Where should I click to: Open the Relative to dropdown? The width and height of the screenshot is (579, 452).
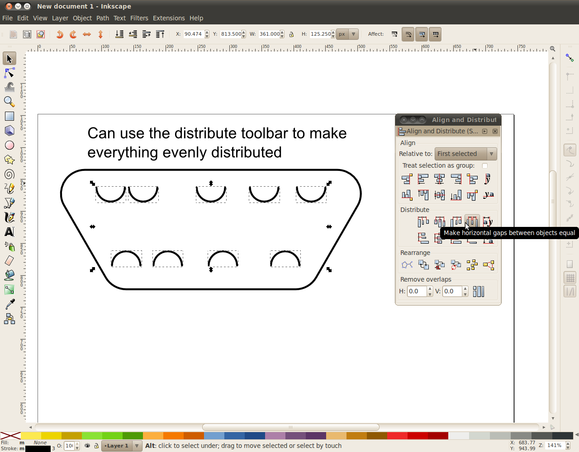coord(465,154)
